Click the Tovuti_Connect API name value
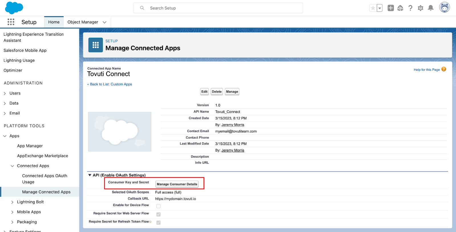The image size is (456, 232). coord(228,112)
